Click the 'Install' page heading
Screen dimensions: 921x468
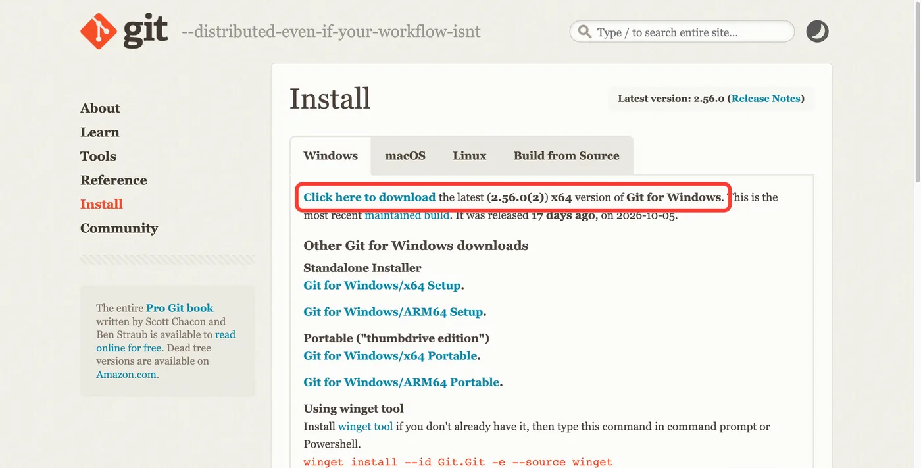click(x=330, y=99)
